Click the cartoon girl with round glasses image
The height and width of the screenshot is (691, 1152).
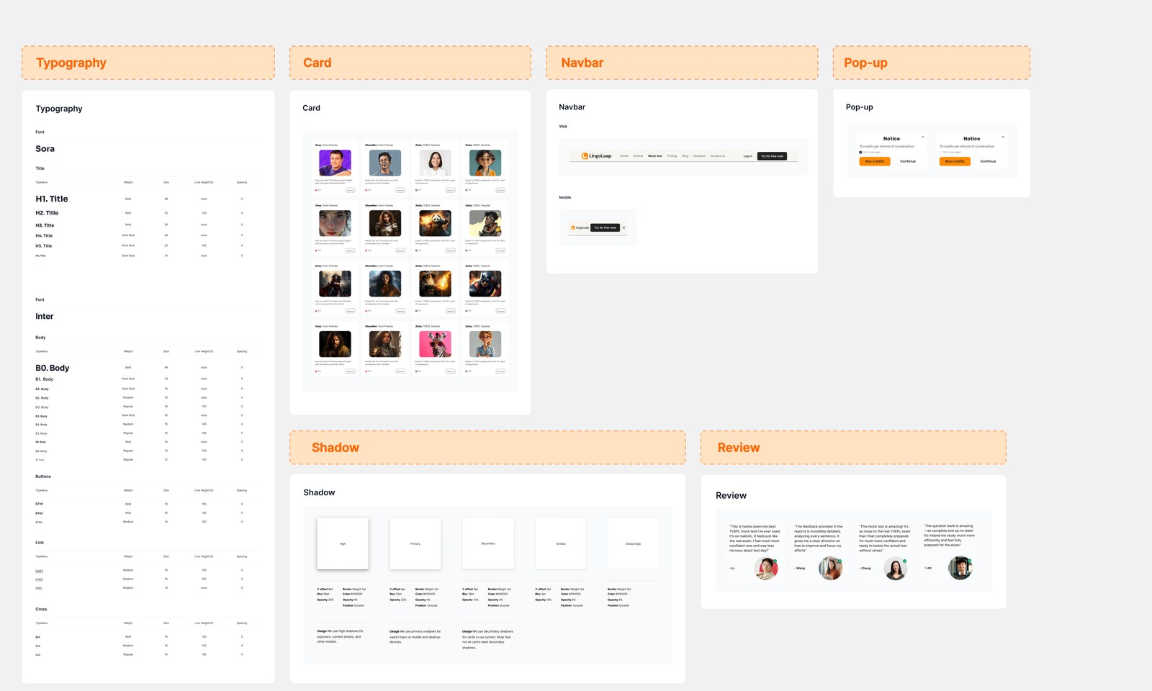(485, 163)
